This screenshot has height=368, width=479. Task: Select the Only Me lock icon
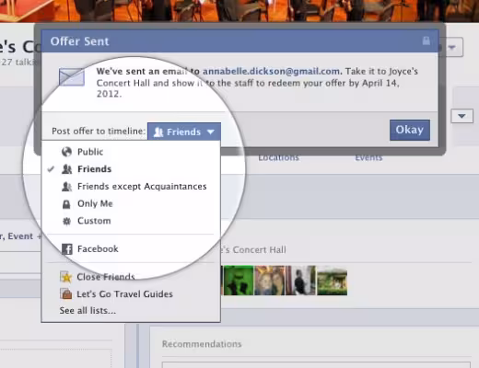(x=66, y=204)
